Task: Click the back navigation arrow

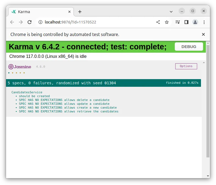Action: pyautogui.click(x=12, y=22)
